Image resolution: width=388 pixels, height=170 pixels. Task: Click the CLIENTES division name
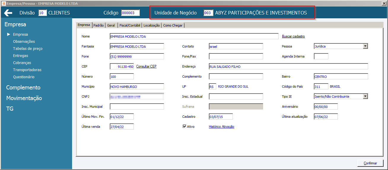59,13
